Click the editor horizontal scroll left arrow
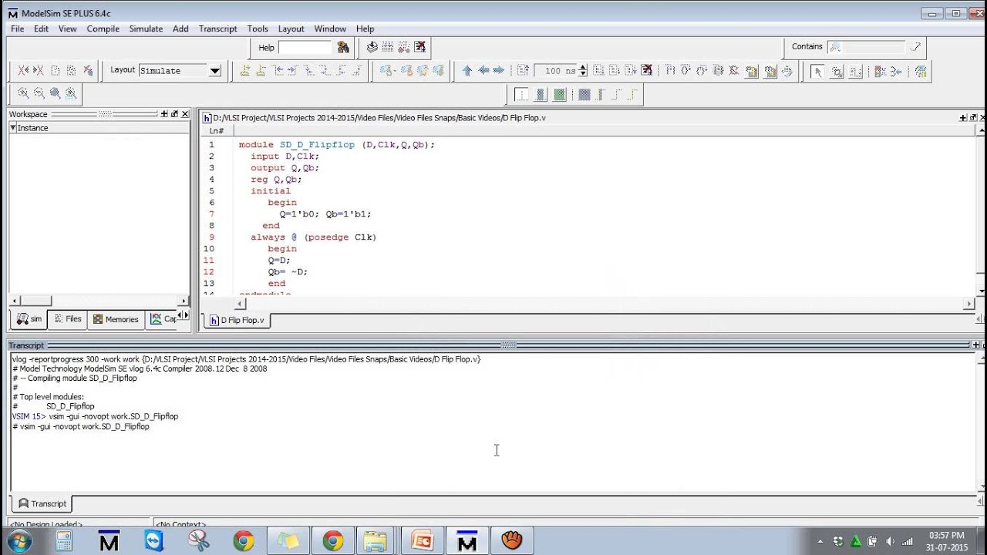Screen dimensions: 987x555 pyautogui.click(x=240, y=304)
